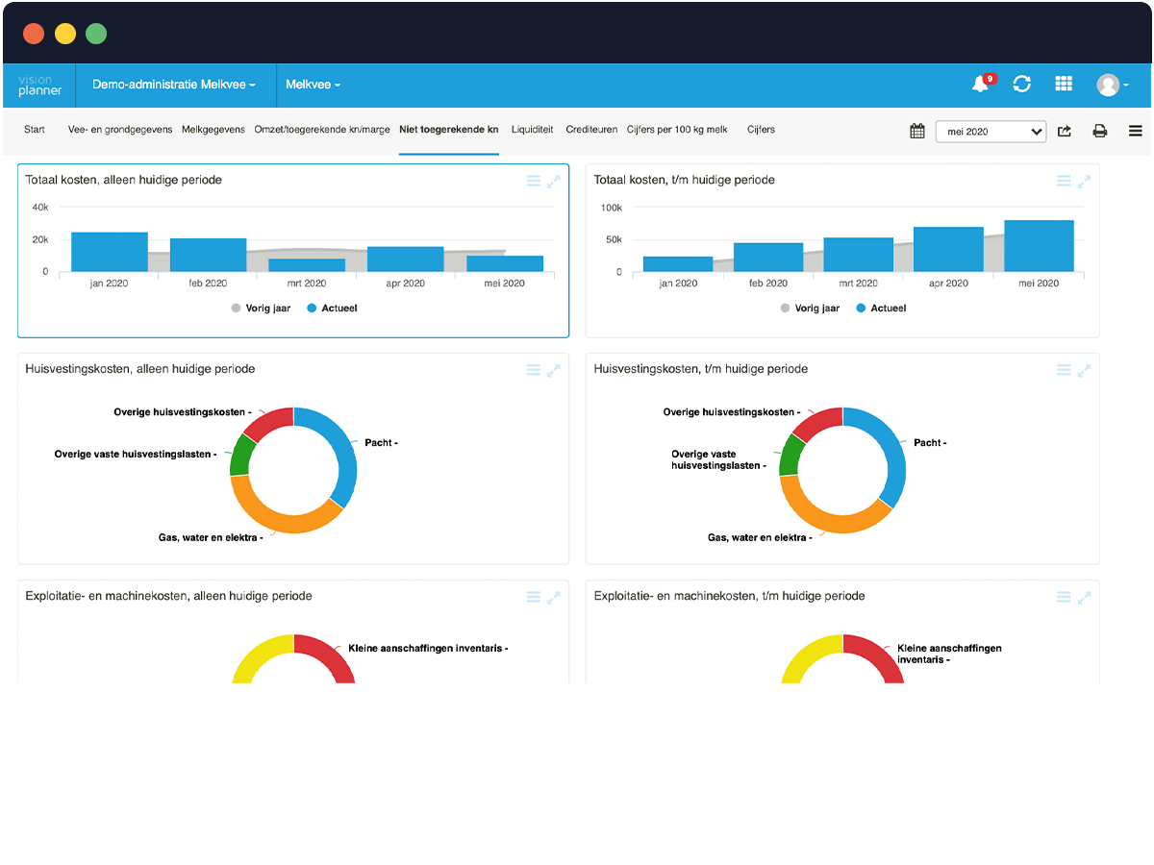Open 'Omzet/toegerekende kn/marge' tab
1154x865 pixels.
[322, 130]
